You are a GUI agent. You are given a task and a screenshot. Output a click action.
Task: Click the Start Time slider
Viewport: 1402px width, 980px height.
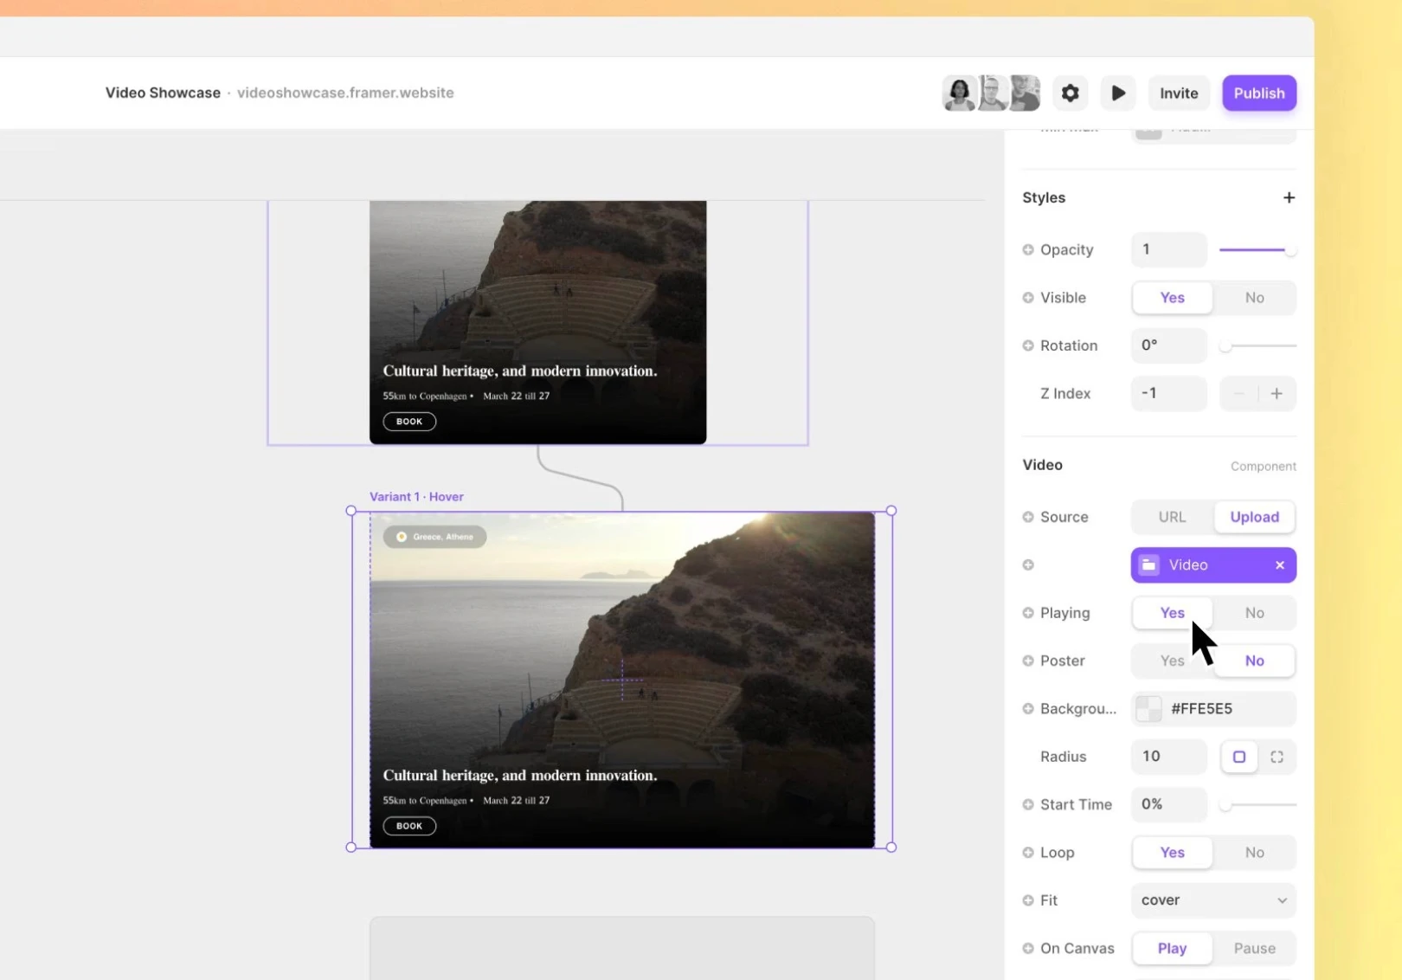pyautogui.click(x=1257, y=804)
